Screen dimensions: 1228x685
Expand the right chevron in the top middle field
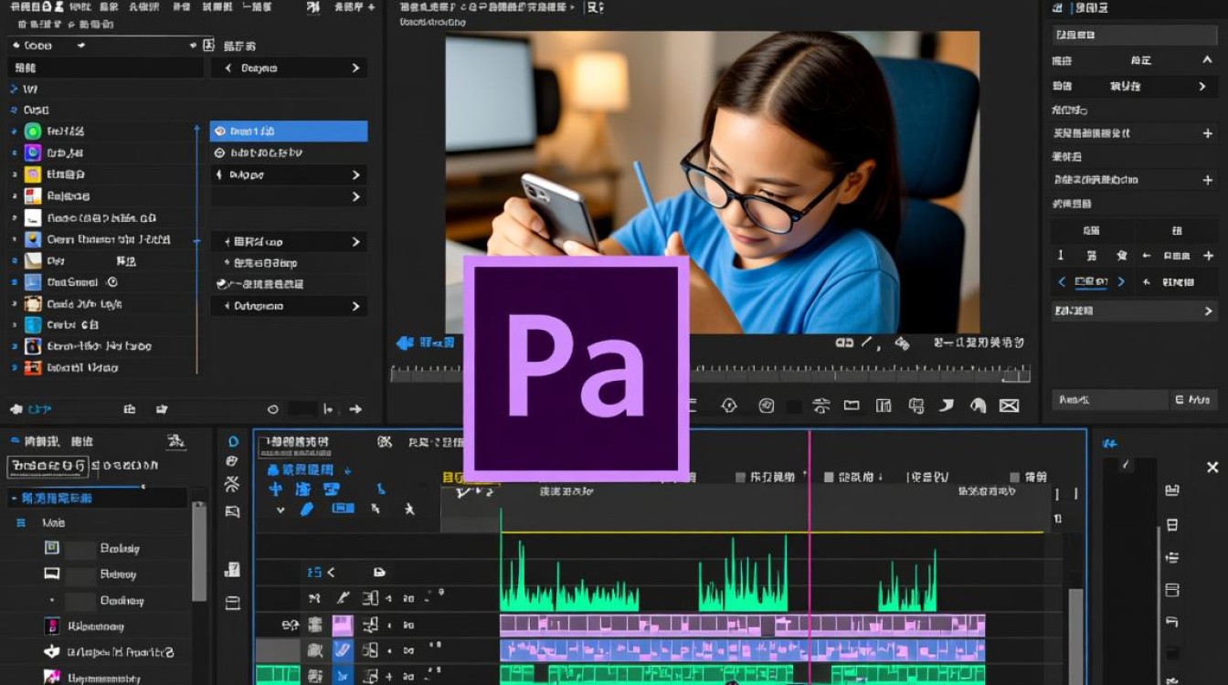pos(355,68)
